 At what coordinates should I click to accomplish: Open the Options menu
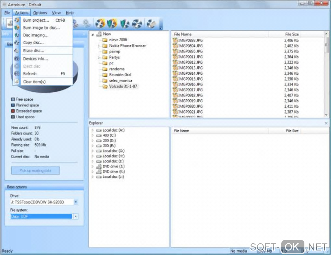click(40, 13)
